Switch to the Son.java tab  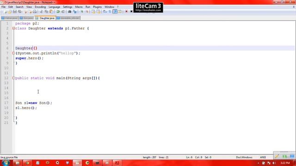click(26, 18)
